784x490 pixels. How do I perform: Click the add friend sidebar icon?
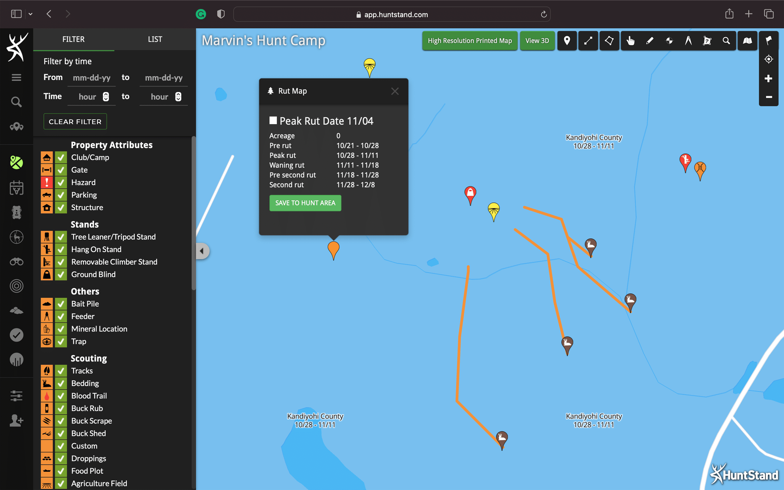[16, 420]
